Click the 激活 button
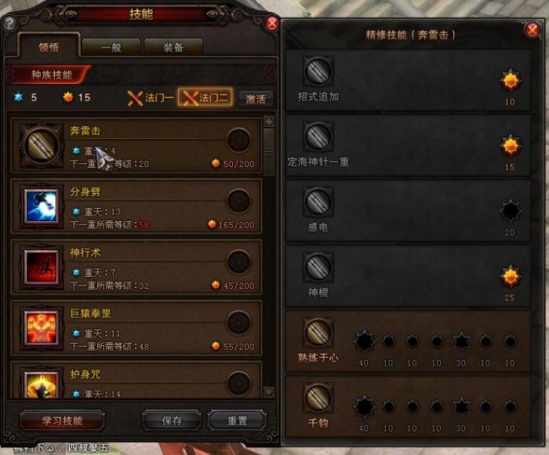Screen dimensions: 549x455 256,99
